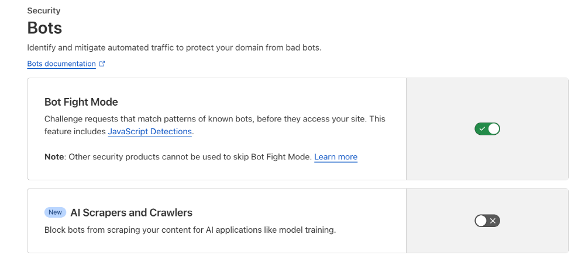Click the X icon inside the gray toggle
Viewport: 585px width, 262px height.
click(x=493, y=221)
